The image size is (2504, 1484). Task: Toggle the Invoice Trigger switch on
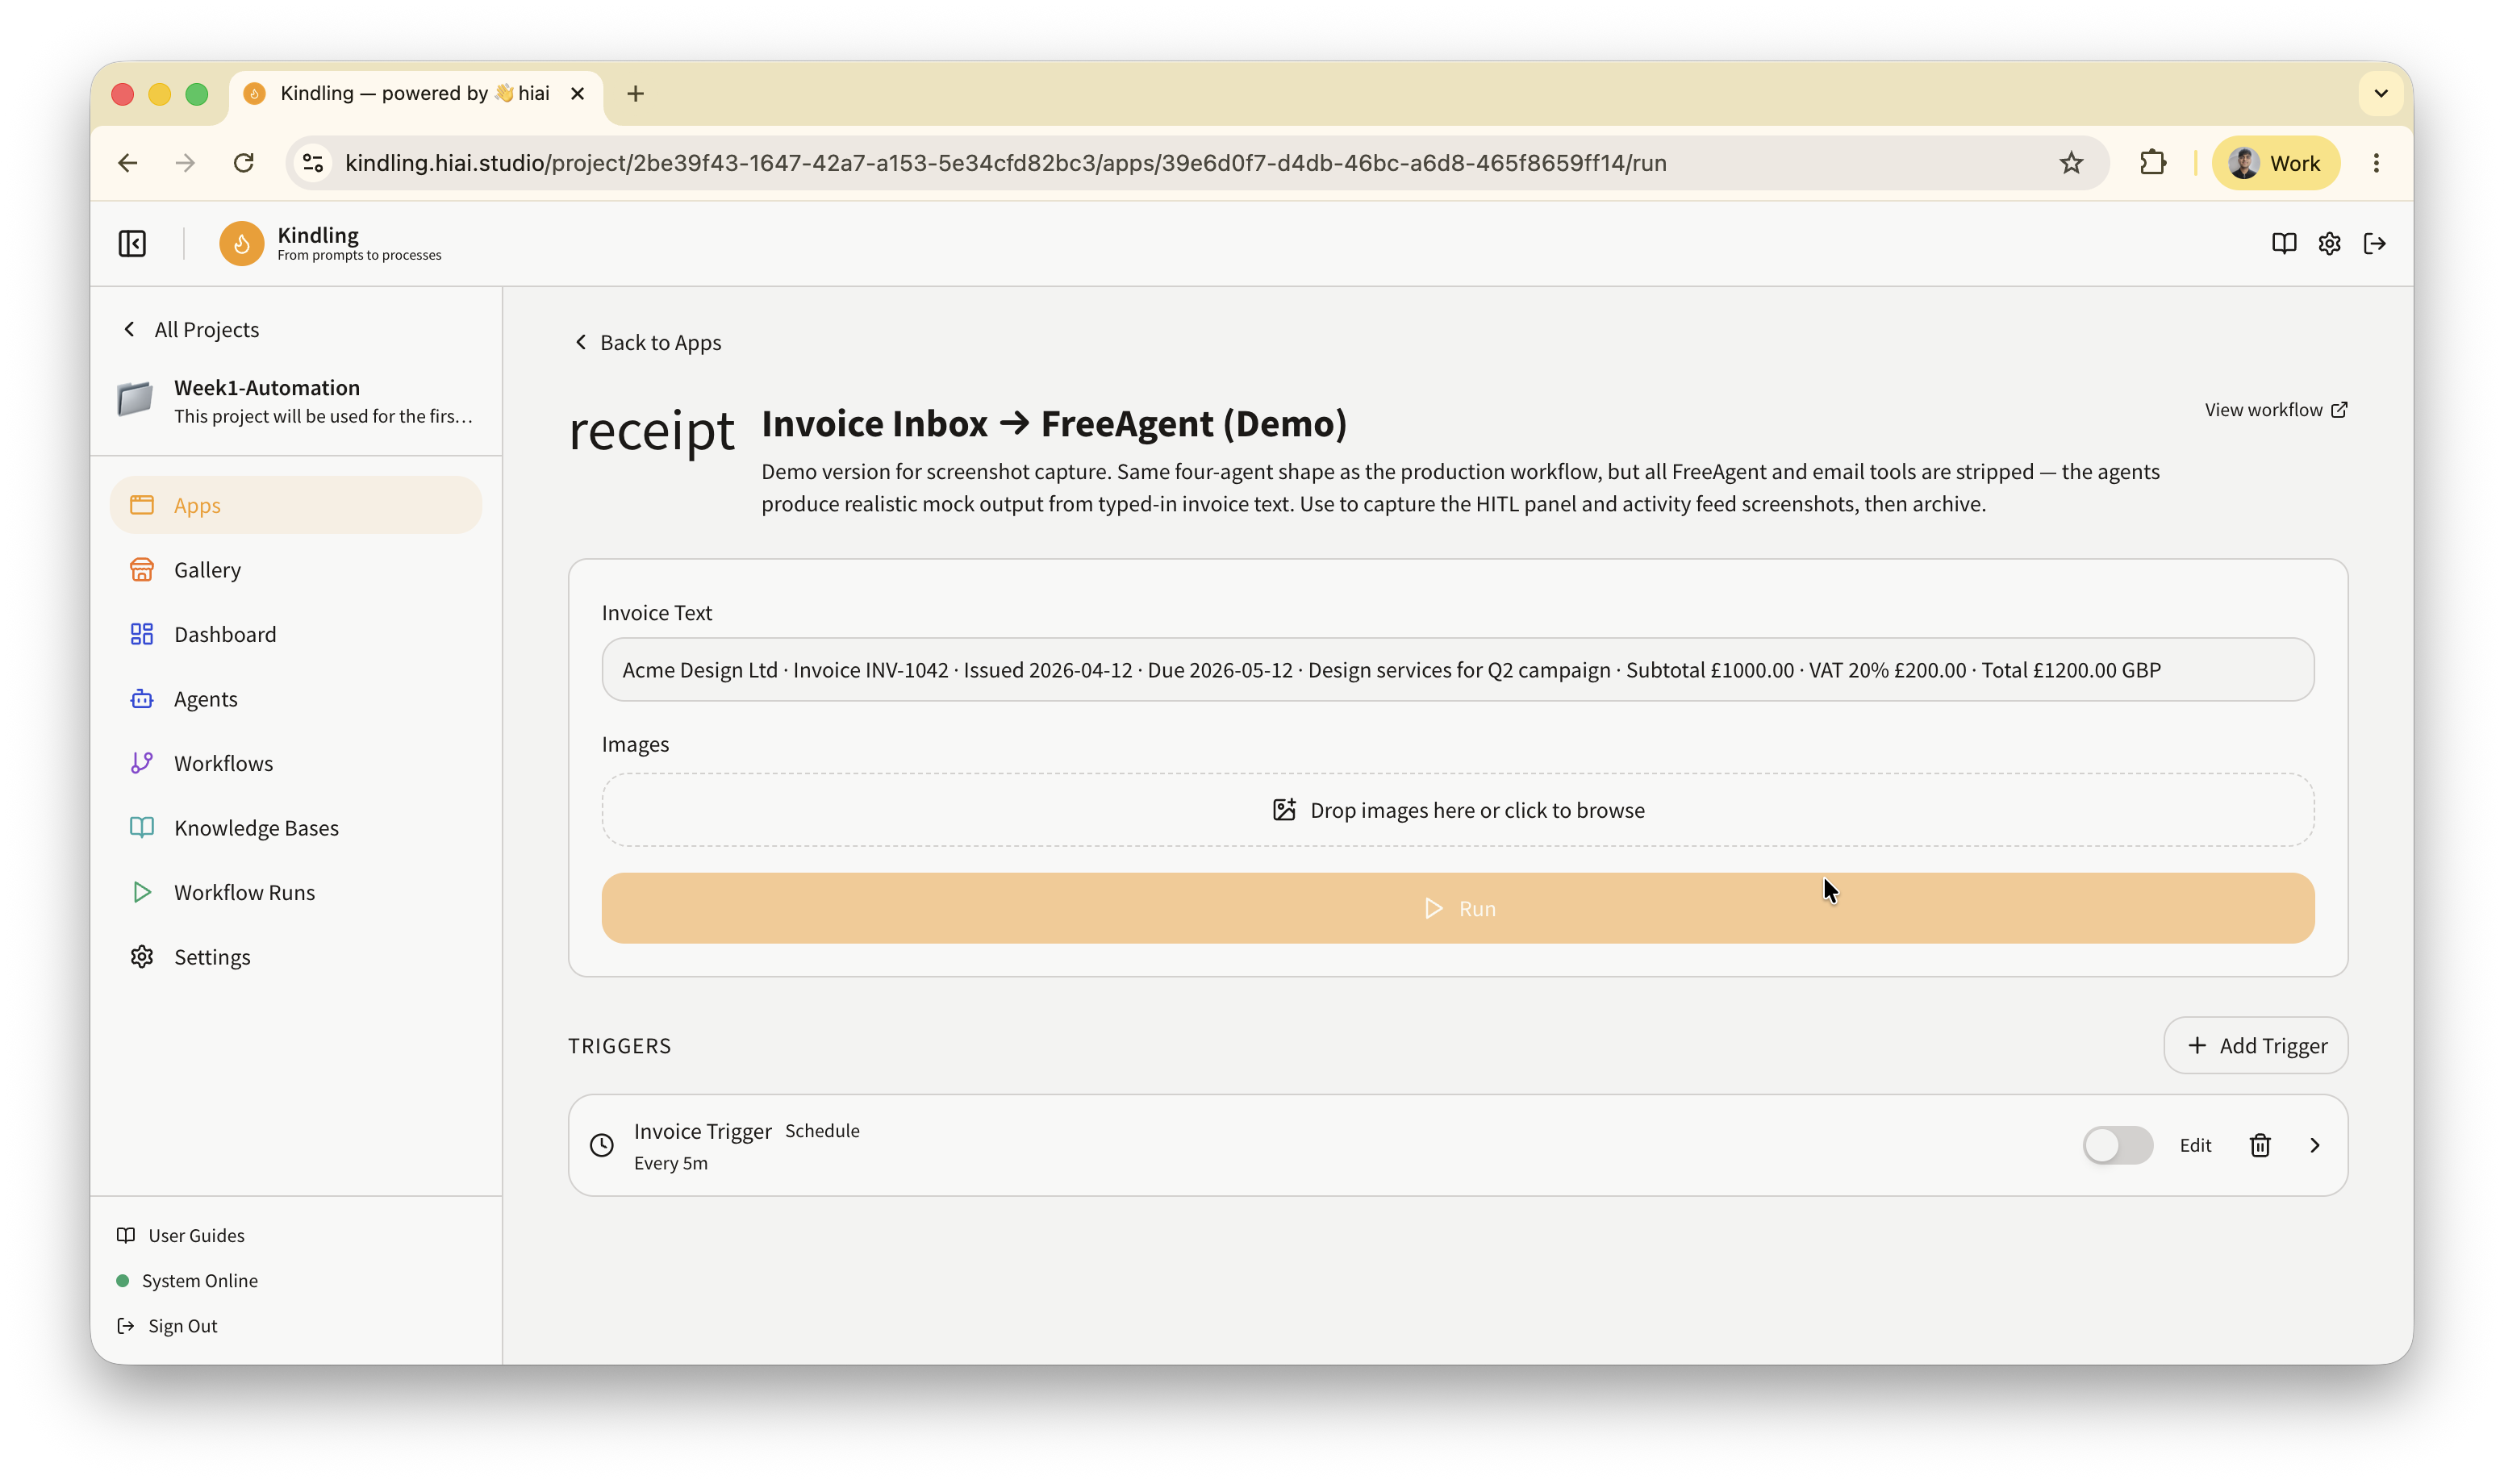tap(2117, 1145)
